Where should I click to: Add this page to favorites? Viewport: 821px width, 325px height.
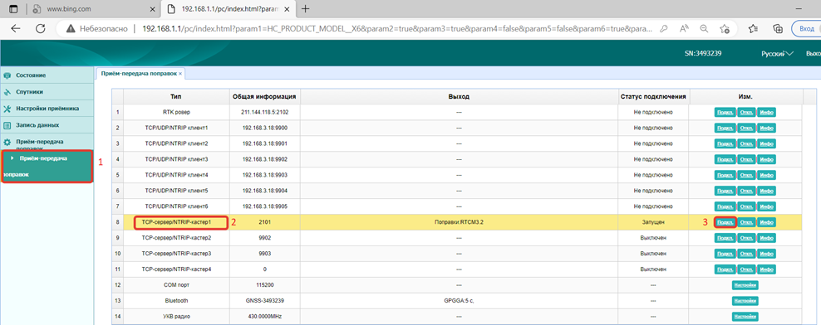(x=725, y=29)
